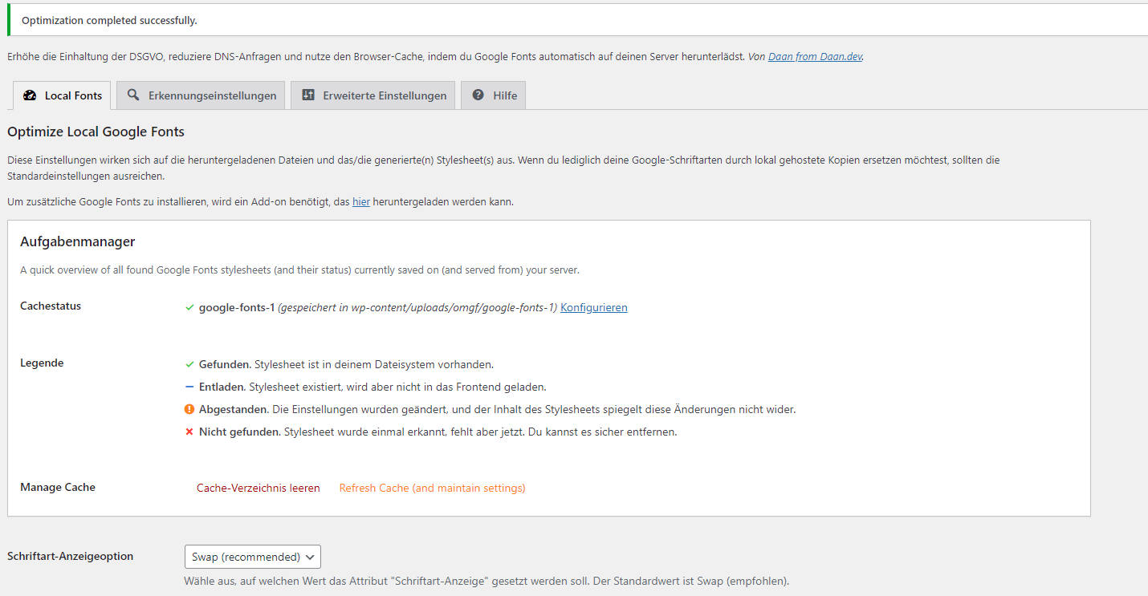Click the sliders icon on Erweiterte Einstellungen

308,95
